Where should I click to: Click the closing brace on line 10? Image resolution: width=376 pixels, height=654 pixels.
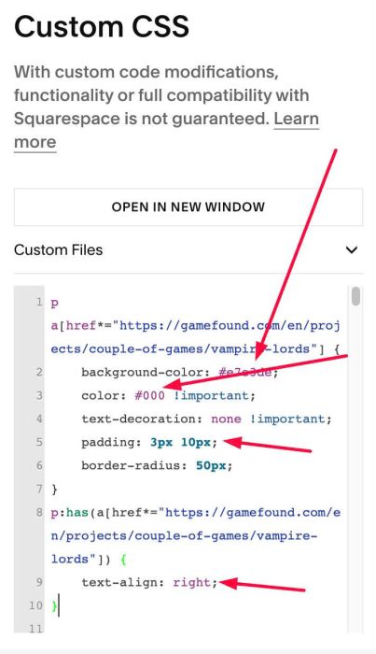coord(54,605)
